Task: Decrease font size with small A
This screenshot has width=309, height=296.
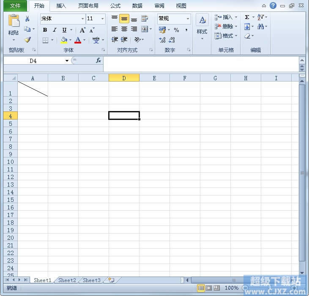Action: click(92, 30)
